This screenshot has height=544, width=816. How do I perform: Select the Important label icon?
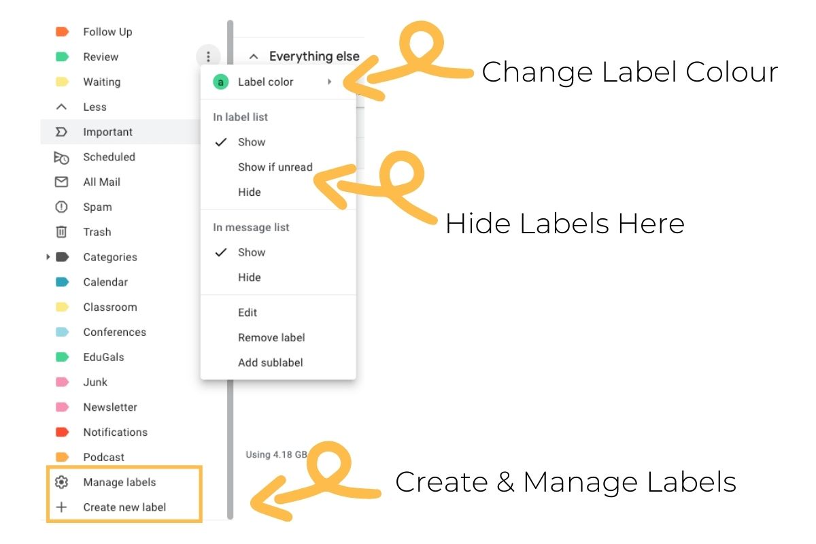pyautogui.click(x=61, y=132)
